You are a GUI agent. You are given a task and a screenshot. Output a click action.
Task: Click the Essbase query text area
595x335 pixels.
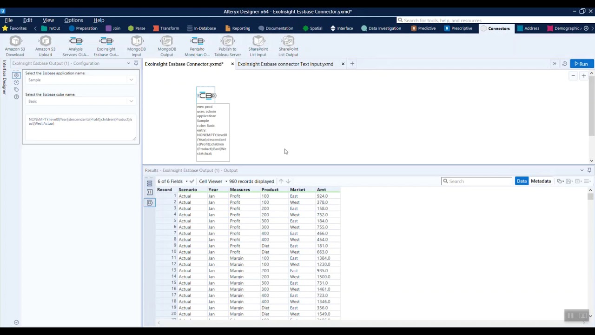(81, 127)
